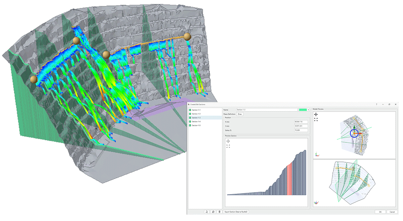Delete section using the trash icon
The width and height of the screenshot is (403, 221).
219,212
